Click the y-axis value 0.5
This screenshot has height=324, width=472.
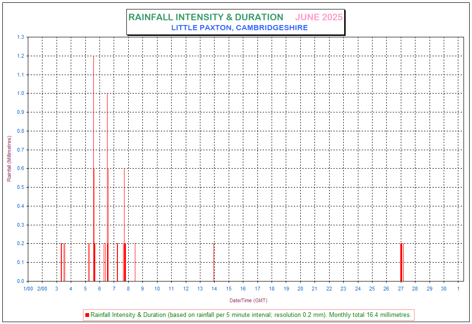(20, 187)
